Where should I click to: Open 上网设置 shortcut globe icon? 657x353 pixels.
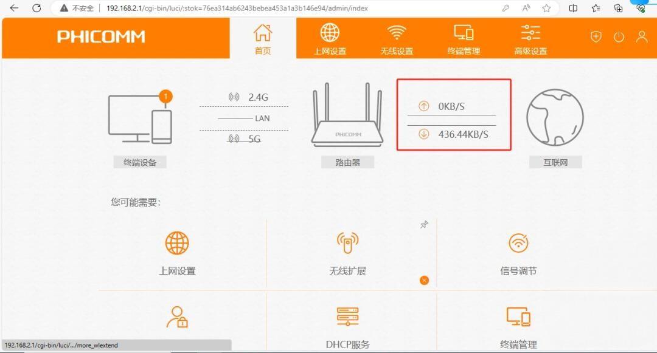point(177,243)
